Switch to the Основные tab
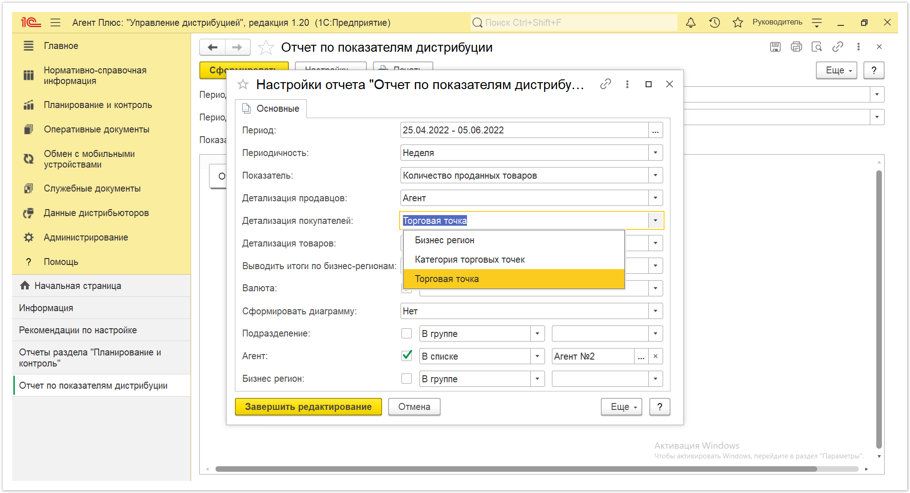Image resolution: width=910 pixels, height=493 pixels. click(x=271, y=108)
